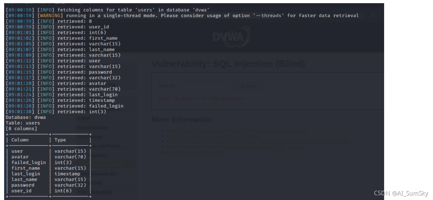Click the 'int(6)' type cell in table
The image size is (433, 200).
pos(63,191)
